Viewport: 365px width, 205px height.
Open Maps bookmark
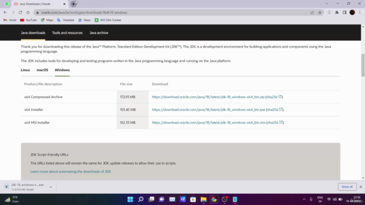point(47,20)
